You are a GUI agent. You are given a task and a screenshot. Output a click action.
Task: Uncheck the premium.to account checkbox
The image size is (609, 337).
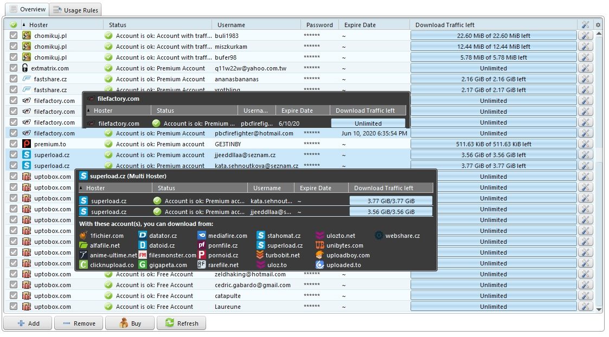[14, 144]
